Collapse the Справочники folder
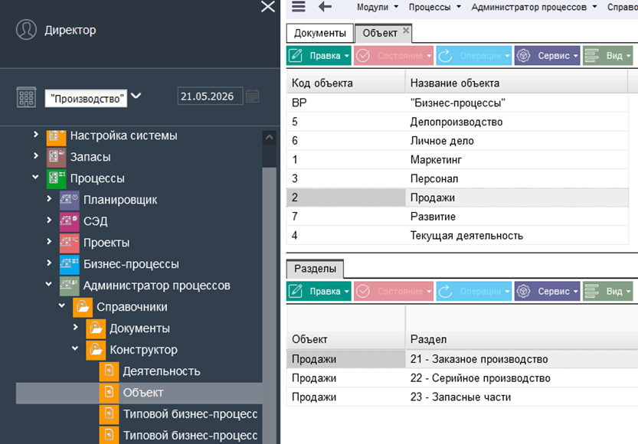Viewport: 638px width, 444px height. tap(62, 305)
